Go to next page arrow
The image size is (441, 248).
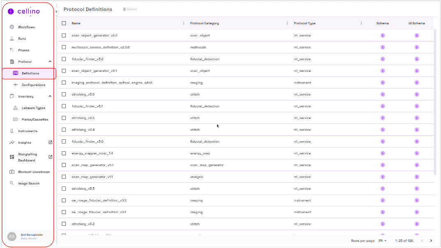point(431,241)
